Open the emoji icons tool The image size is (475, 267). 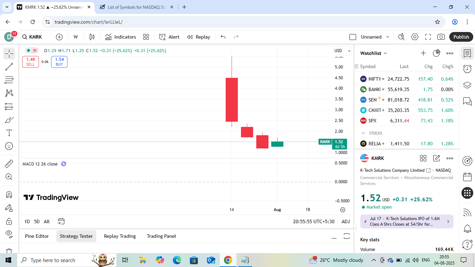9,146
